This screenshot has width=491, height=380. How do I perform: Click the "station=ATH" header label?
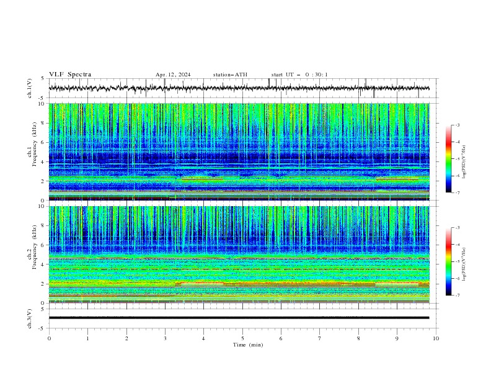(x=230, y=75)
